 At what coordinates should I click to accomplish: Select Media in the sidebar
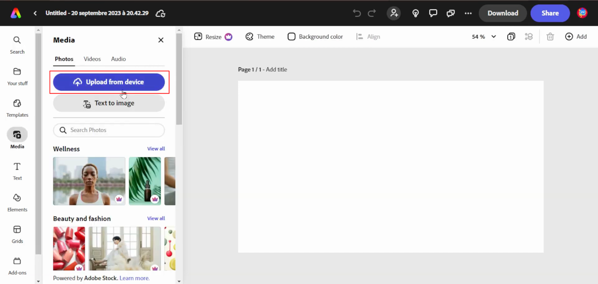17,139
